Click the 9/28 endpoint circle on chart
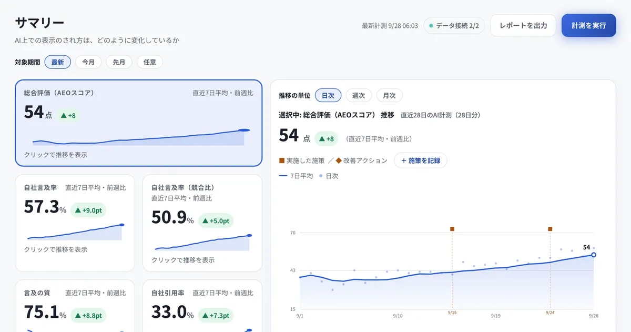 [594, 255]
